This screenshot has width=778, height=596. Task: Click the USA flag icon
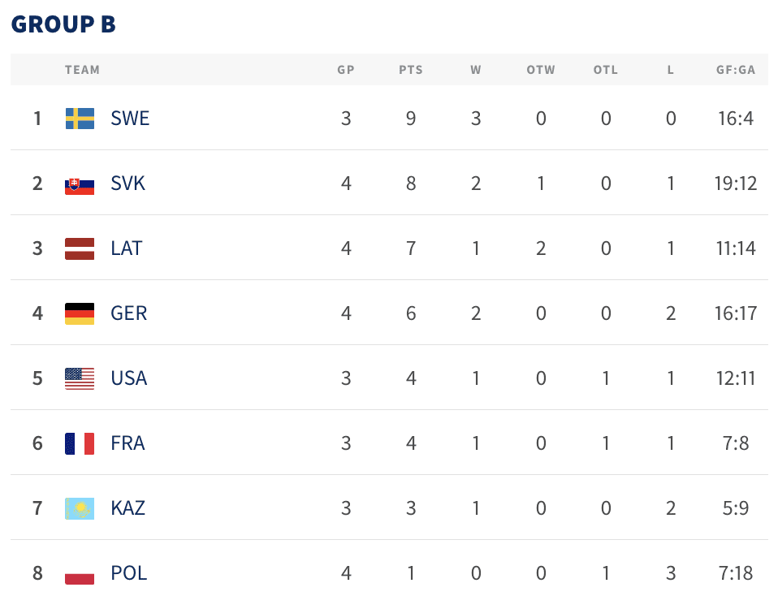coord(80,378)
